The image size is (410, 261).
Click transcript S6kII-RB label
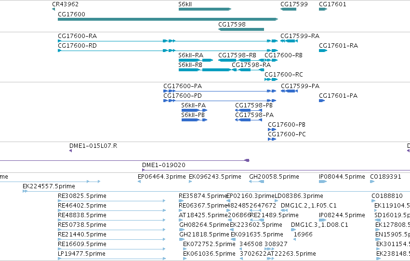click(x=190, y=65)
